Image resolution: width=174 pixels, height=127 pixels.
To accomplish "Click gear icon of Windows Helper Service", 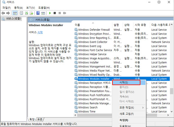I will pyautogui.click(x=76, y=54).
